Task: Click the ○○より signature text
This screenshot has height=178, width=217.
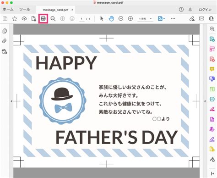Action: (x=161, y=119)
